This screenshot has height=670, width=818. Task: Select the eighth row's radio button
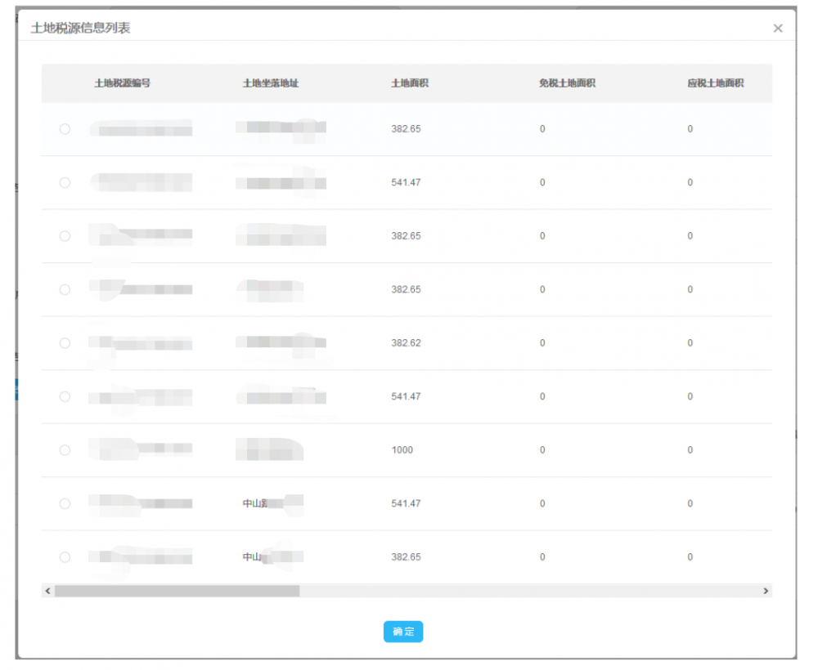(65, 503)
